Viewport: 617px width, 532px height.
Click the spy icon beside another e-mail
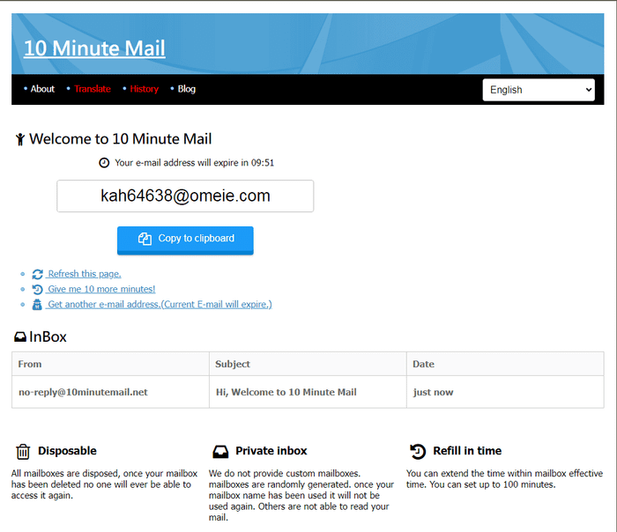(37, 305)
